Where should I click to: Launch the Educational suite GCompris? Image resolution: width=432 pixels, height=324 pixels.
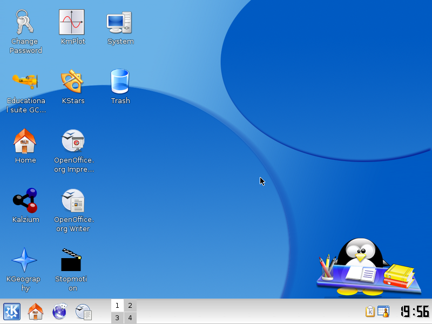click(x=25, y=81)
